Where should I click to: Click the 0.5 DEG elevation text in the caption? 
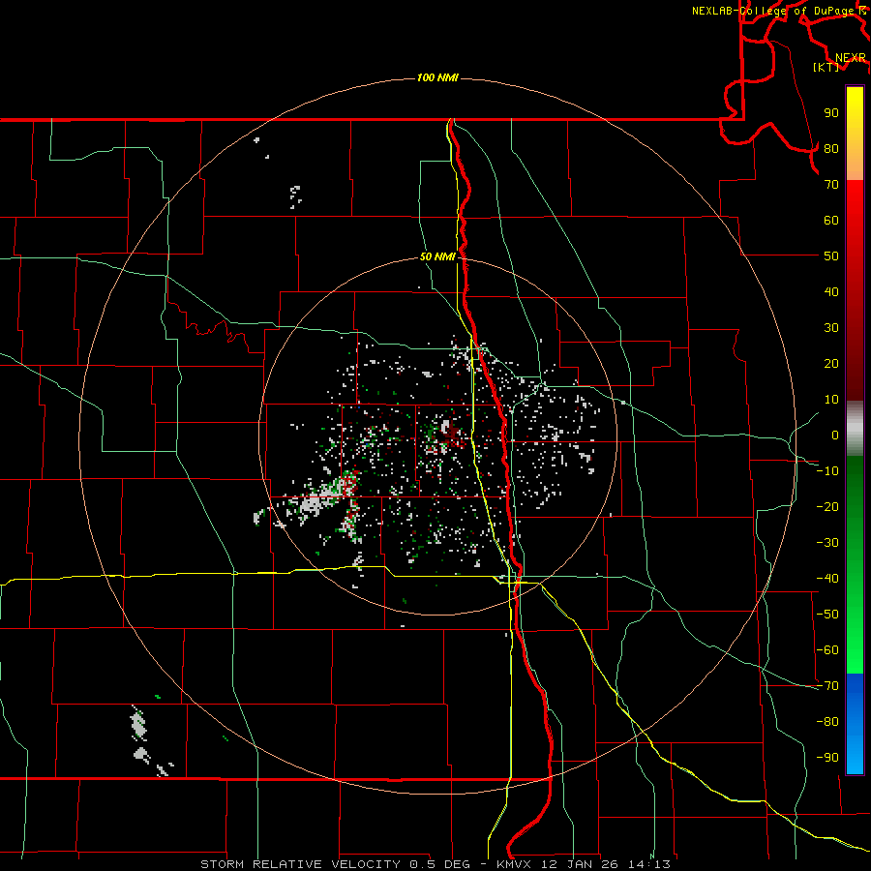coord(440,864)
